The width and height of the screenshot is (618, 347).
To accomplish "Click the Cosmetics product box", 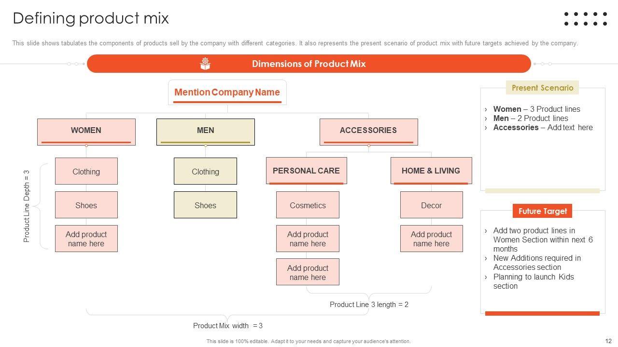I will [x=308, y=205].
